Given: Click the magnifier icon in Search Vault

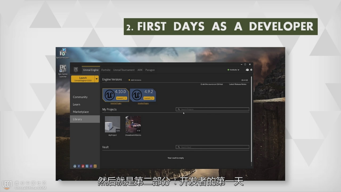Looking at the screenshot, I should pyautogui.click(x=179, y=147).
